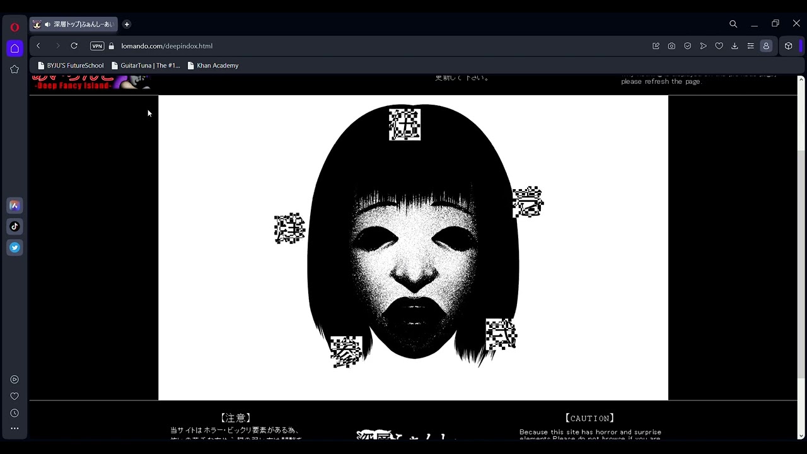Close the Opera browser window
The width and height of the screenshot is (807, 454).
pos(796,24)
